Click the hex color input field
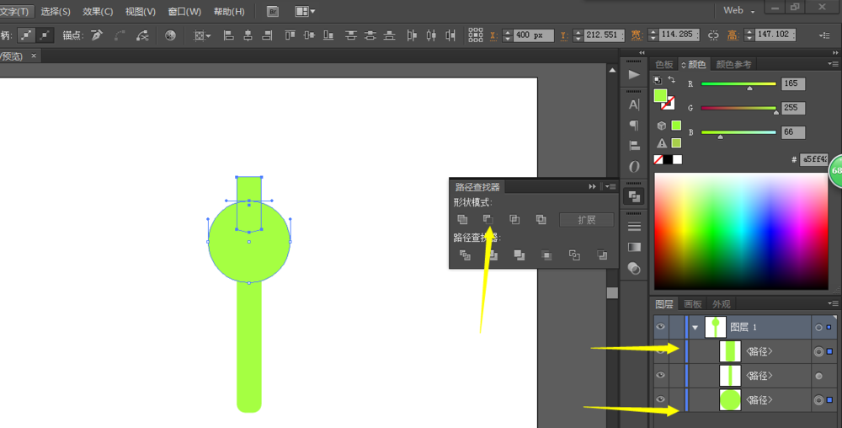This screenshot has width=842, height=428. (813, 158)
